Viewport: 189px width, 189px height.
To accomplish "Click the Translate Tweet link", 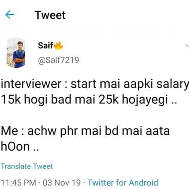I will click(27, 166).
